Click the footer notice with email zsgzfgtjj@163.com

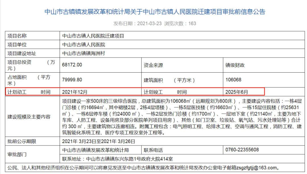pos(155,168)
